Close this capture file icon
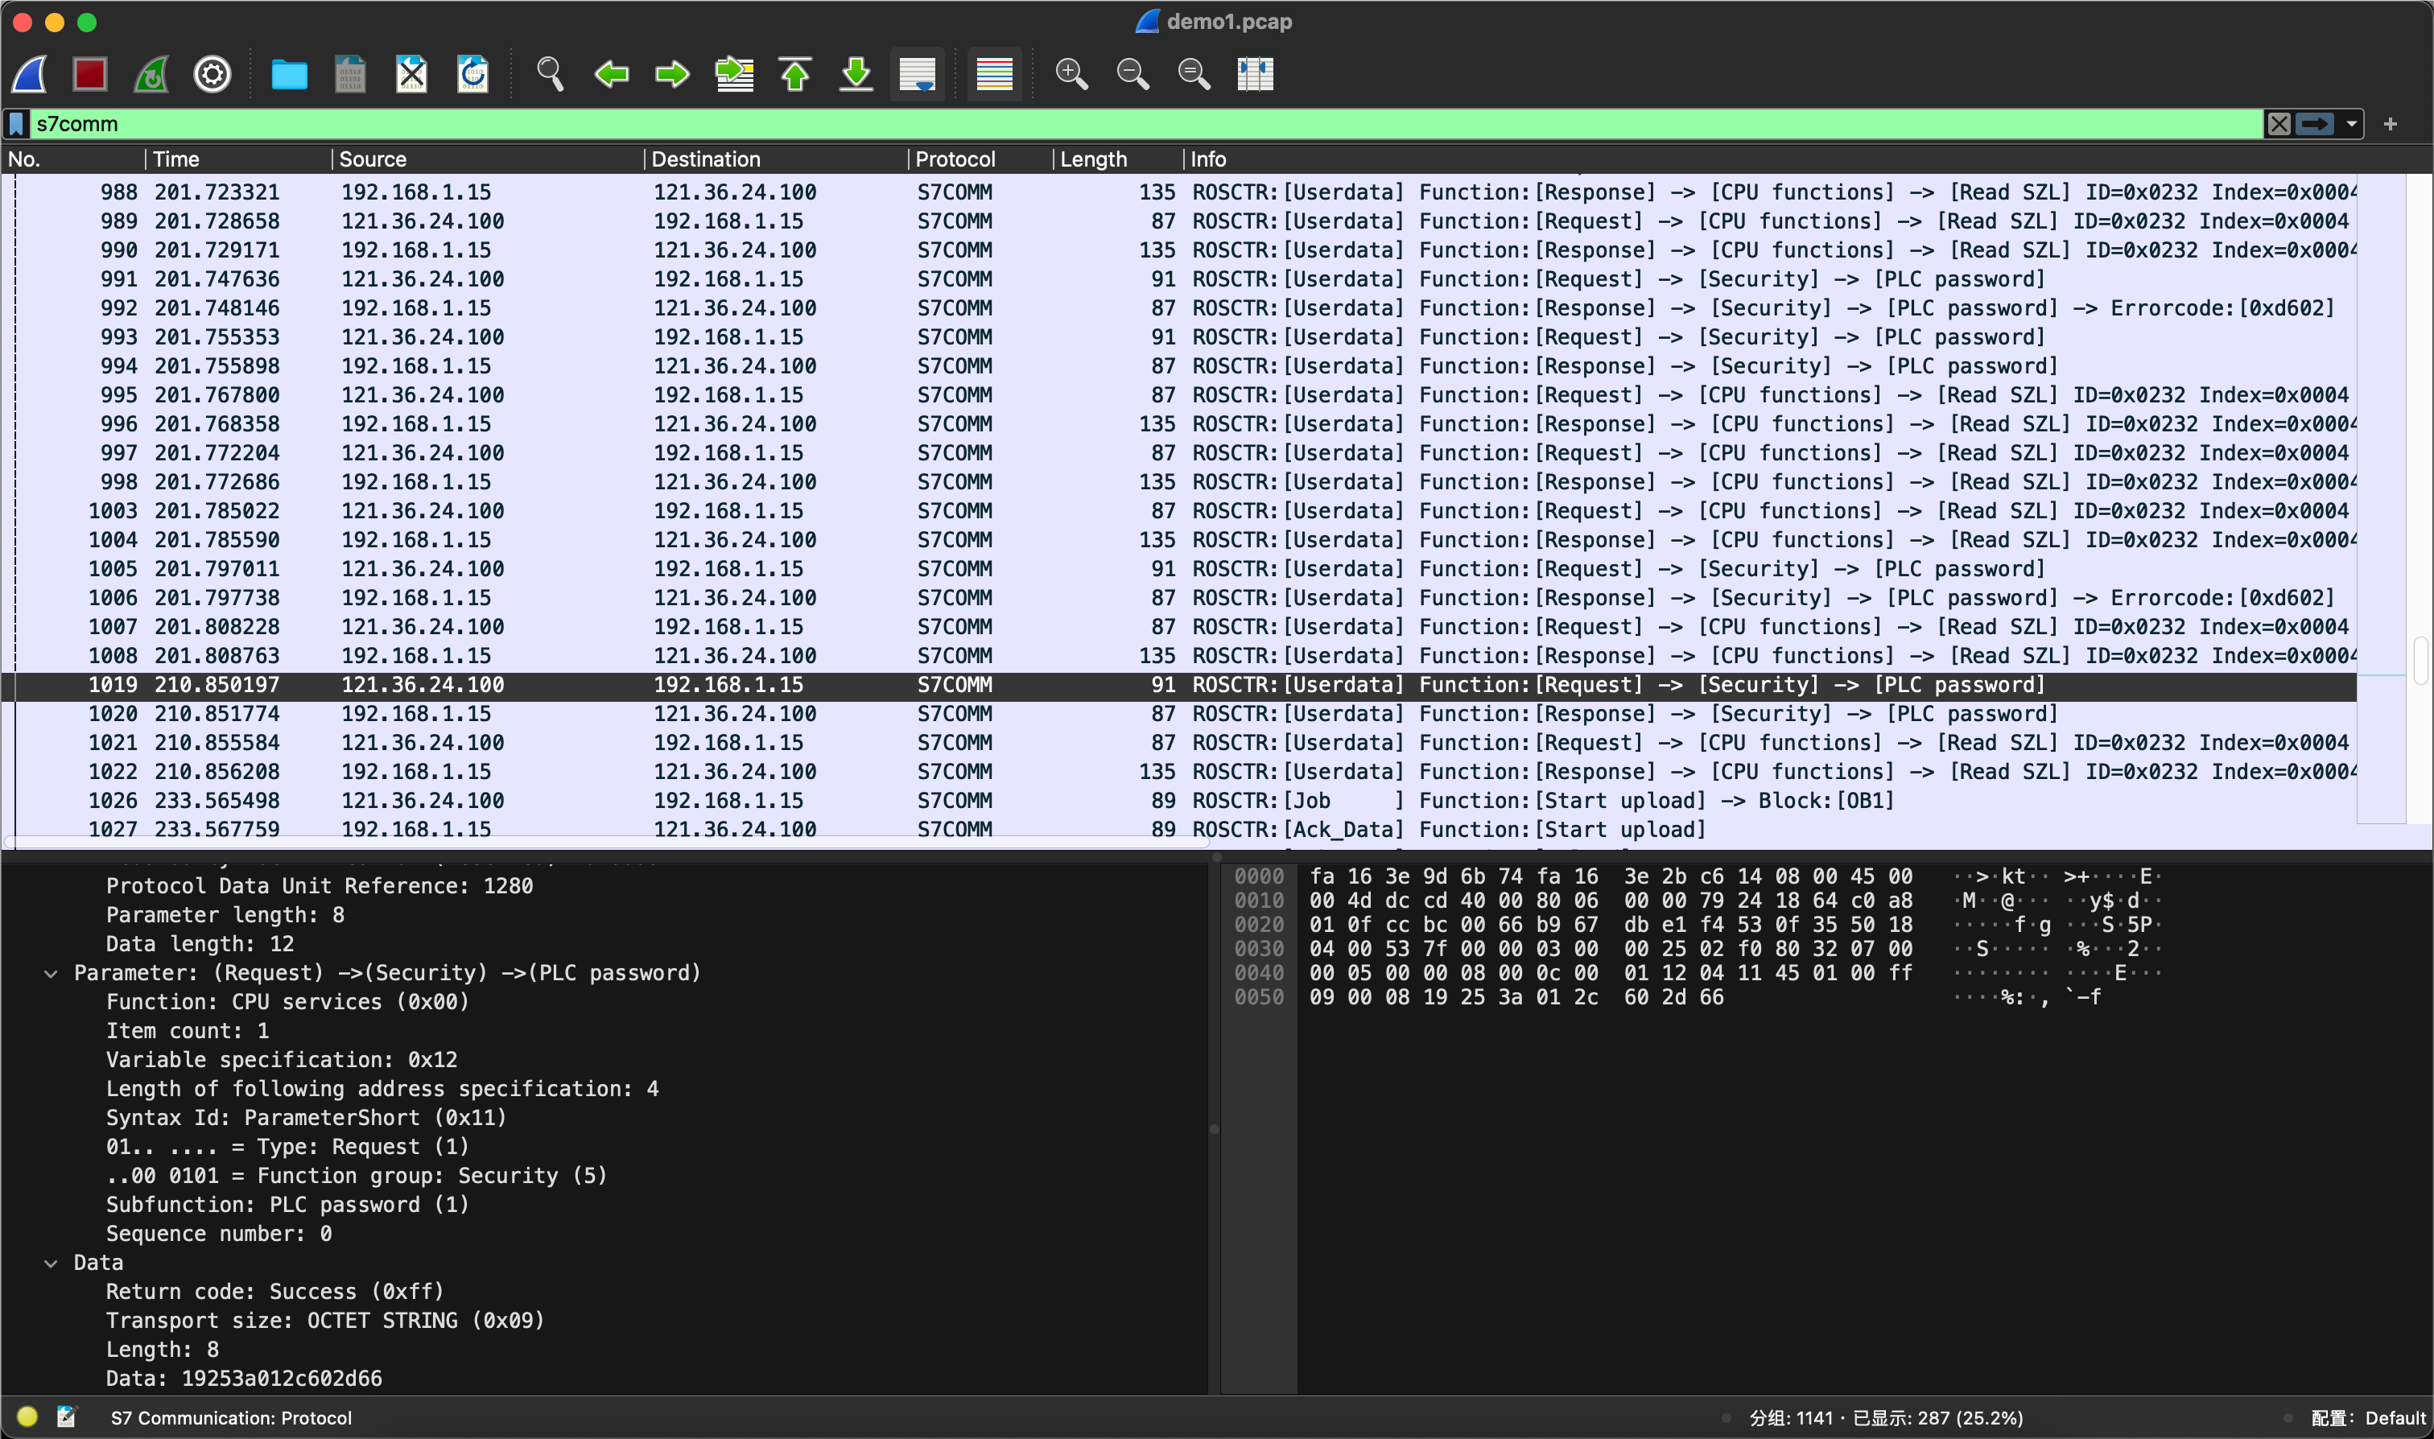 (411, 74)
